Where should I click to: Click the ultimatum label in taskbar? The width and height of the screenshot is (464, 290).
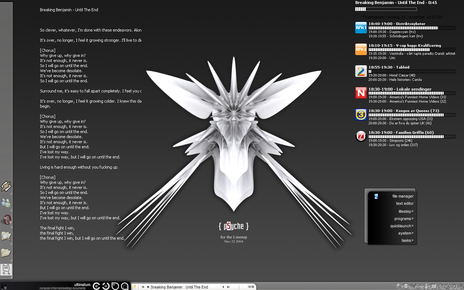tap(82, 285)
